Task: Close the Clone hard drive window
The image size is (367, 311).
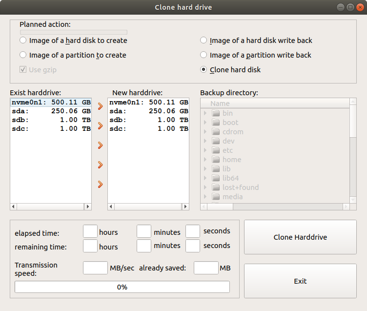Action: [360, 7]
